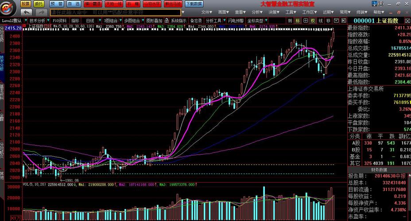
Task: Click the 2415.28 price axis label
Action: (13, 28)
